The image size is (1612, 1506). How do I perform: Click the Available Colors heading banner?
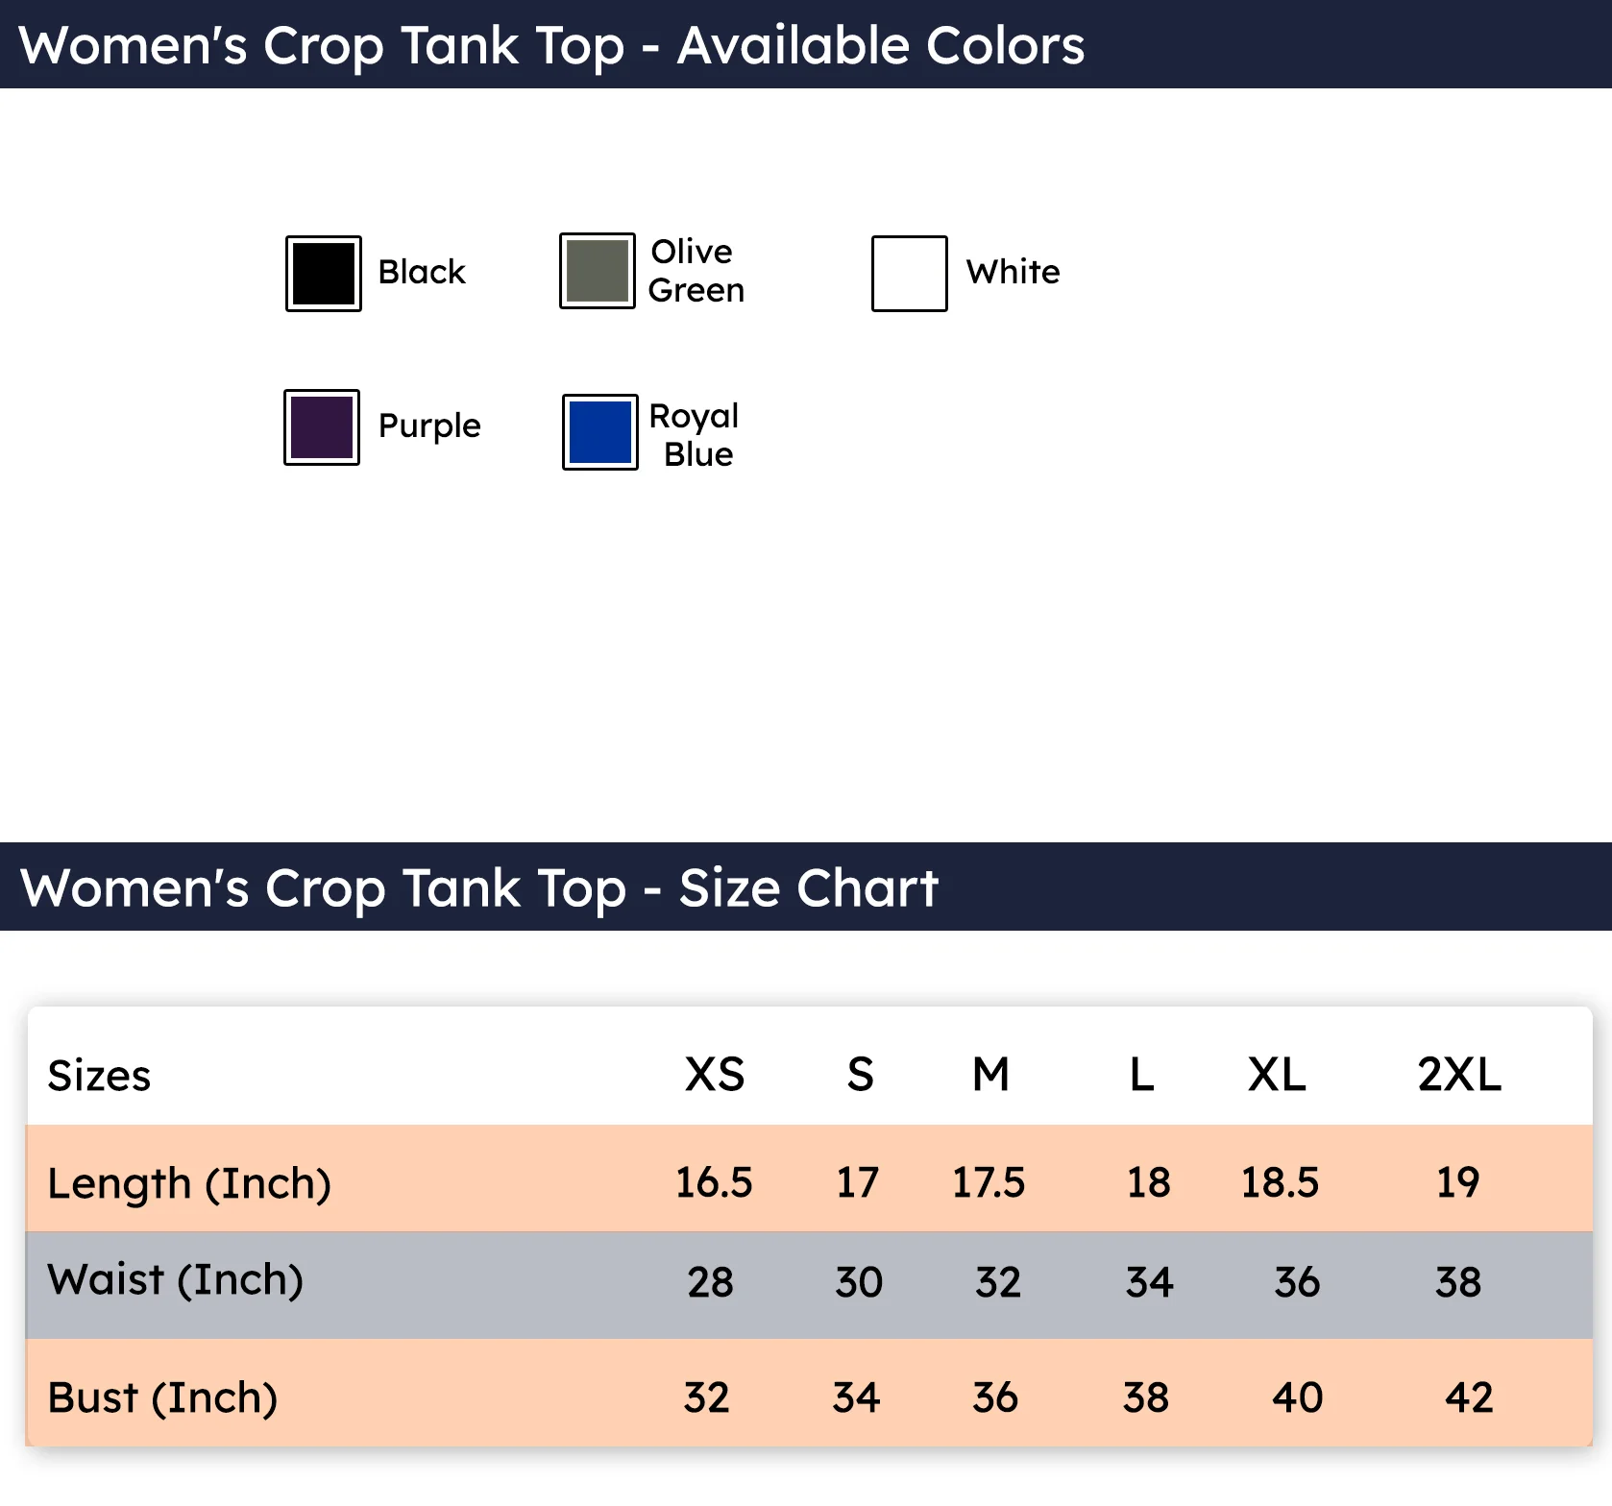(806, 44)
